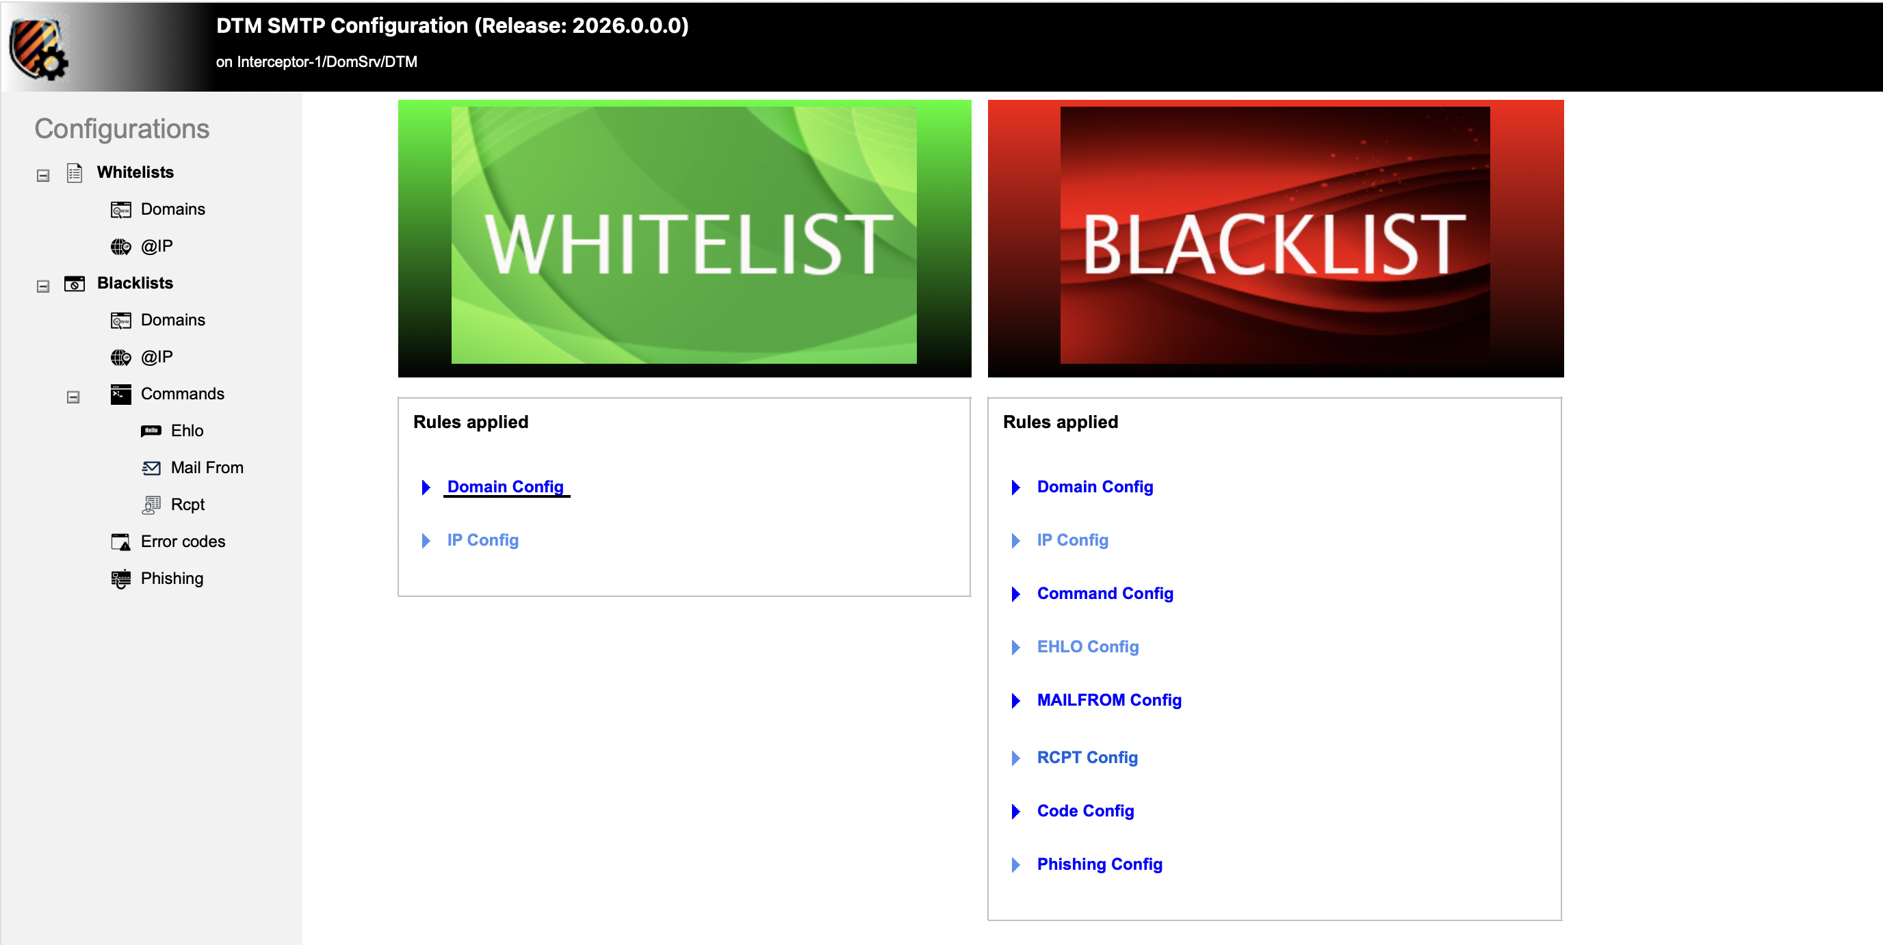Click the Whitelists Domains icon
1883x945 pixels.
click(120, 211)
